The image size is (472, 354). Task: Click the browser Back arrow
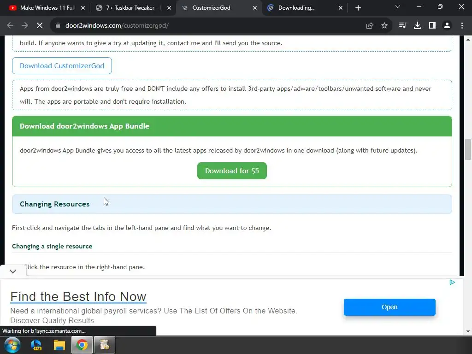[x=10, y=26]
